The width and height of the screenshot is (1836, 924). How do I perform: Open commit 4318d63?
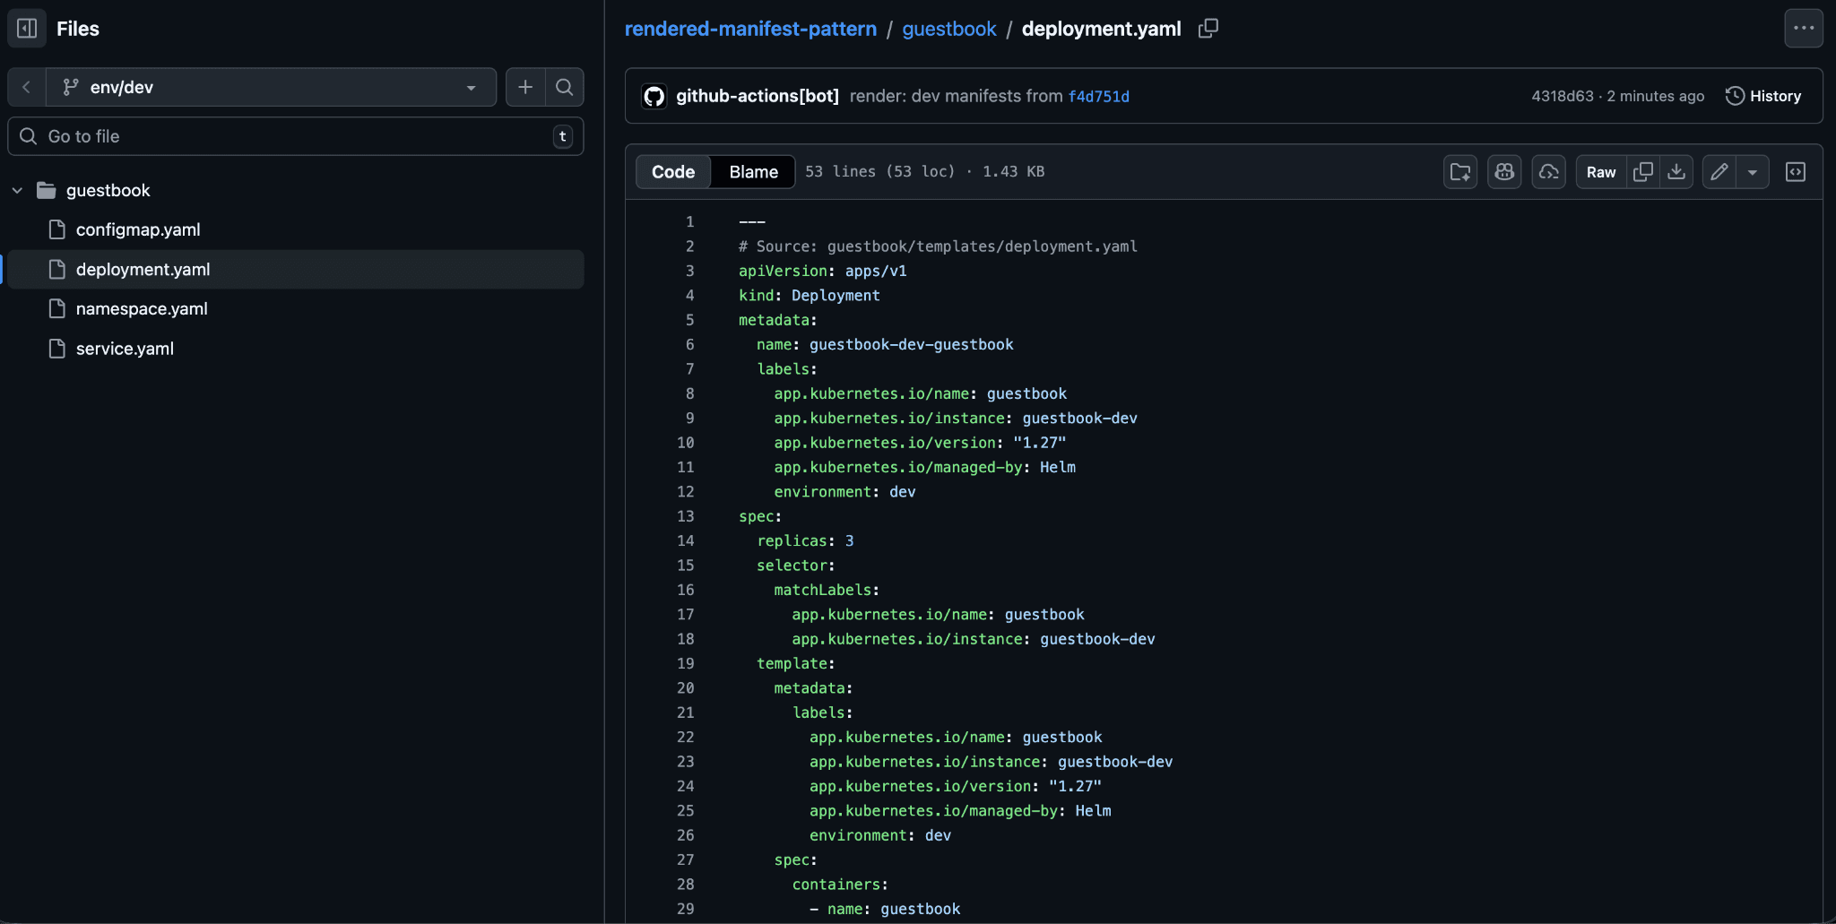pos(1563,96)
